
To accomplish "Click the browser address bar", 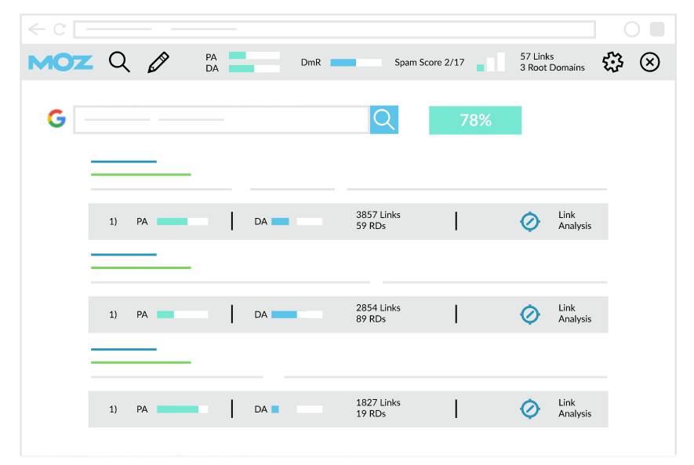I will point(334,30).
